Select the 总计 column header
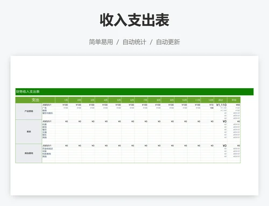 (221, 100)
